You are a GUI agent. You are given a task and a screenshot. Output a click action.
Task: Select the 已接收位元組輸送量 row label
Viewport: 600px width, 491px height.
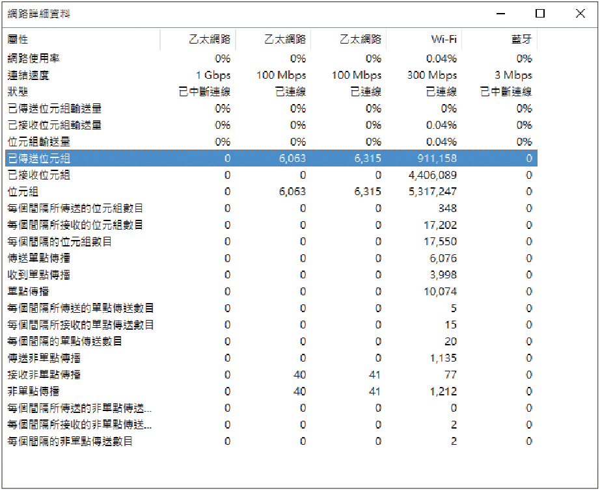coord(54,125)
